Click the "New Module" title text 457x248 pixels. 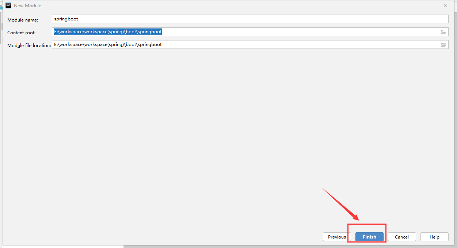coord(27,6)
